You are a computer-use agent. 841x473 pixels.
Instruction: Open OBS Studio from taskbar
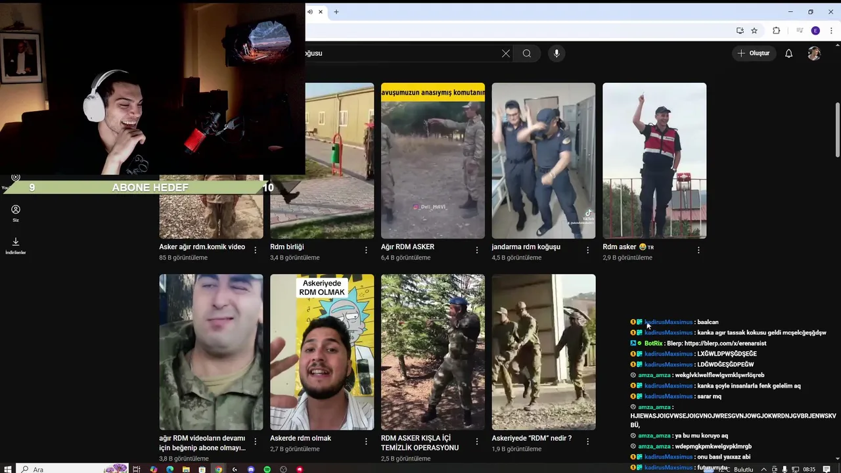coord(284,469)
